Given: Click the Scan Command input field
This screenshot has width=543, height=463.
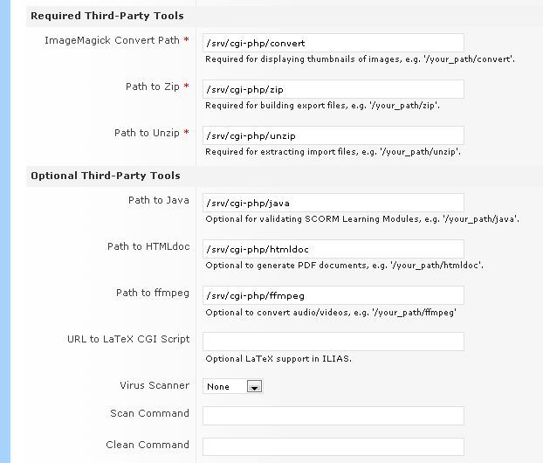Looking at the screenshot, I should (x=333, y=416).
